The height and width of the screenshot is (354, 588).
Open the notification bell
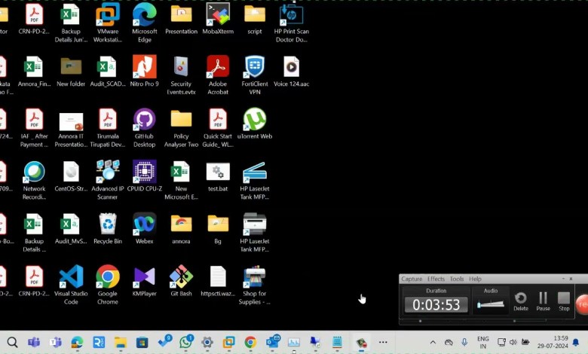pyautogui.click(x=576, y=342)
